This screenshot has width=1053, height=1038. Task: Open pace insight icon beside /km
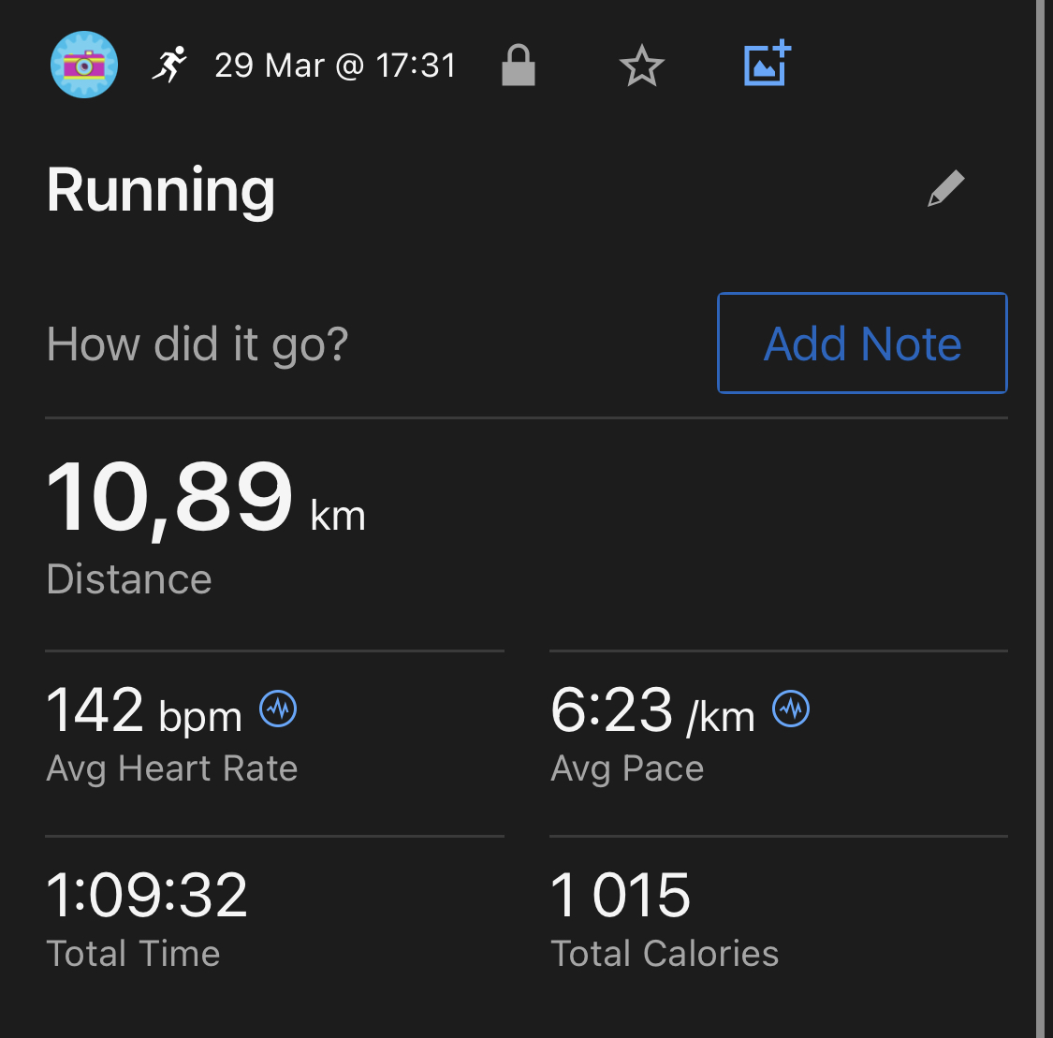pos(791,709)
